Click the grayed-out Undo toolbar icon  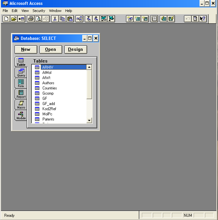pos(188,19)
